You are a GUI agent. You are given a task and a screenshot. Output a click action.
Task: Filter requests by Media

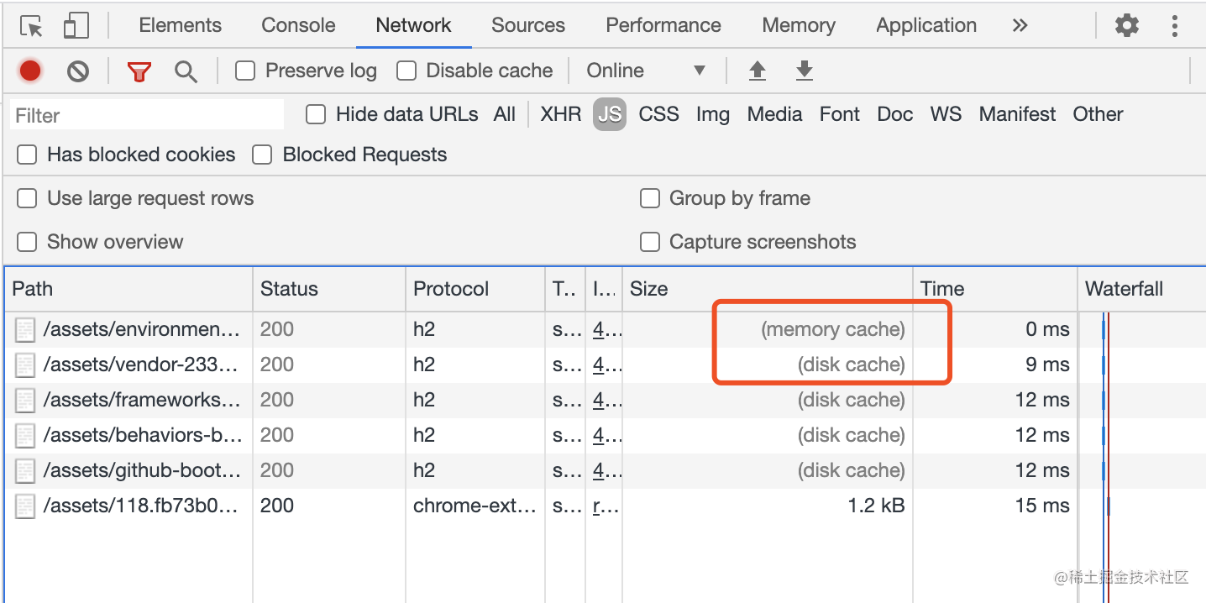point(775,114)
